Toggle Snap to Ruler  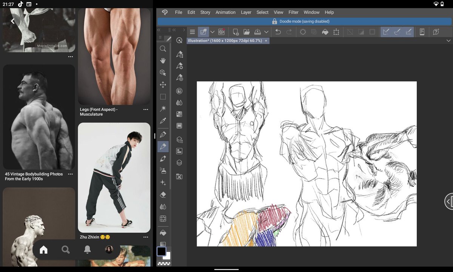click(x=386, y=32)
